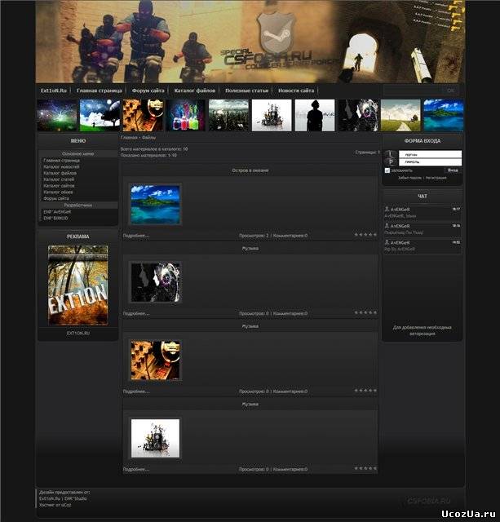Image resolution: width=500 pixels, height=522 pixels.
Task: Open the Каталог файлов tab in the navigation bar
Action: pos(194,91)
